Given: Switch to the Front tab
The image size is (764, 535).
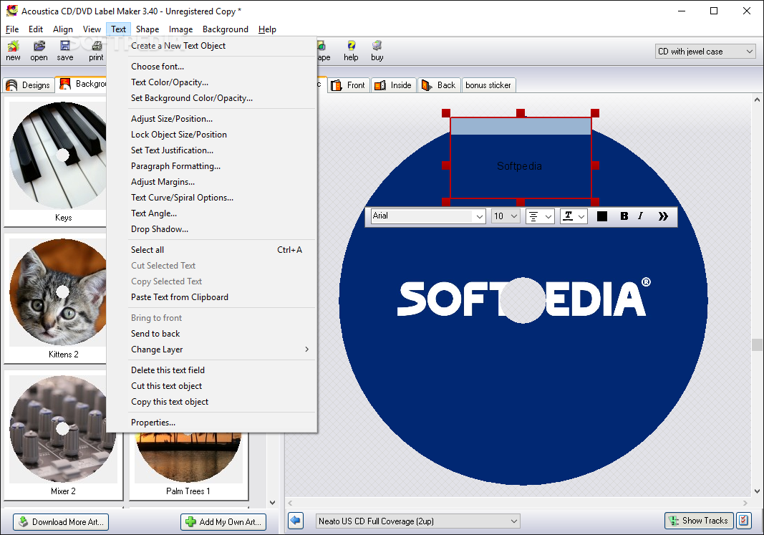Looking at the screenshot, I should [349, 85].
